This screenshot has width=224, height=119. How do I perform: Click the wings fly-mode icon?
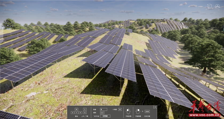pos(217,6)
